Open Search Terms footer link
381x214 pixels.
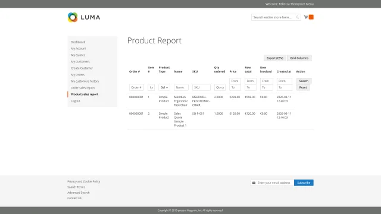click(x=76, y=187)
